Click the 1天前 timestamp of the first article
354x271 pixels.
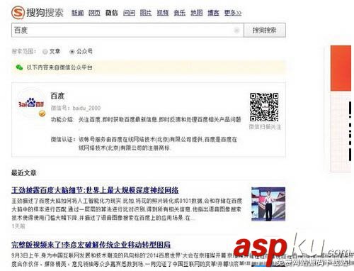(x=18, y=226)
